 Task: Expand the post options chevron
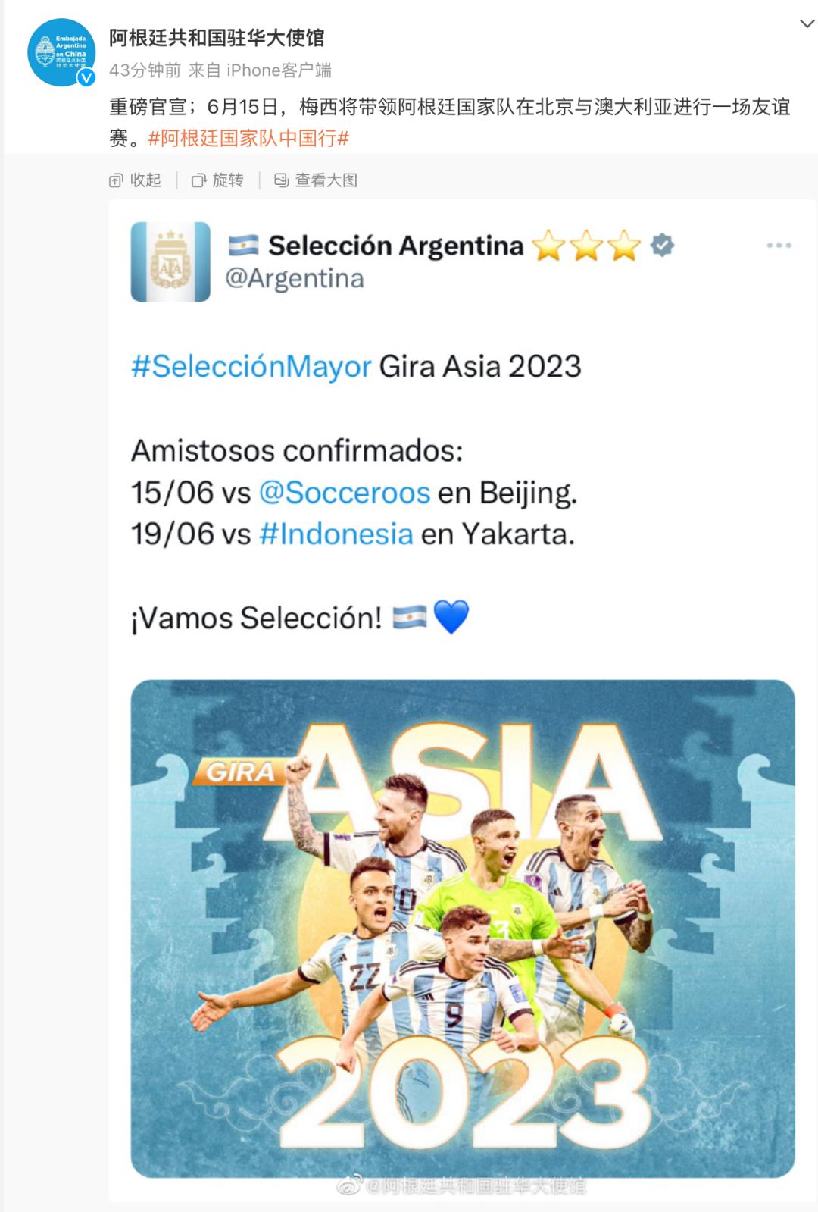806,24
